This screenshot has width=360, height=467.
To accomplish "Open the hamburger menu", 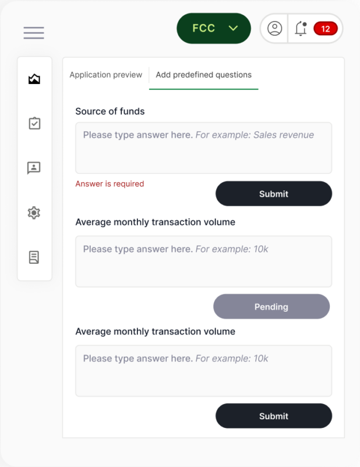I will click(34, 33).
